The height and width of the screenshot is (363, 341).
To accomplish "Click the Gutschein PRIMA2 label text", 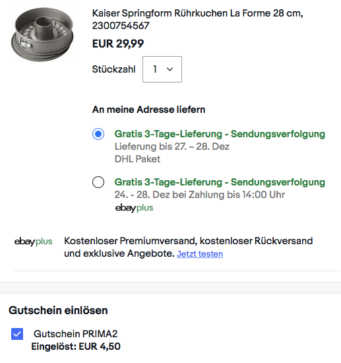I will 76,334.
